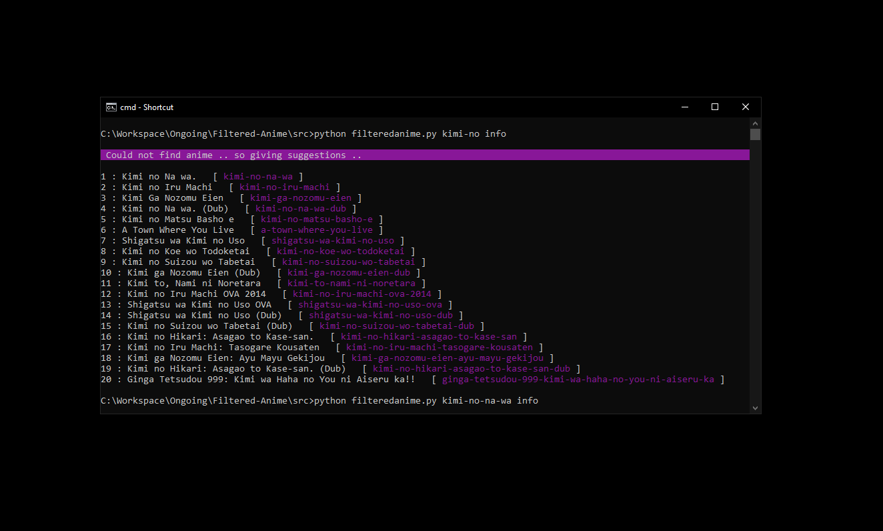
Task: Click the scrollbar down arrow
Action: 755,408
